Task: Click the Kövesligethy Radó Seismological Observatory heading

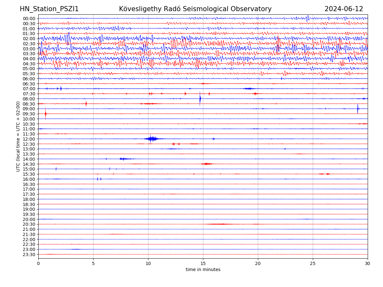Action: click(x=195, y=9)
